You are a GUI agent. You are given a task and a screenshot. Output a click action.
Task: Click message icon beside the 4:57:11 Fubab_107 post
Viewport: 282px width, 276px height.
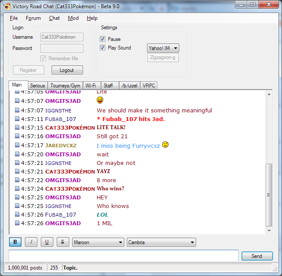click(17, 119)
